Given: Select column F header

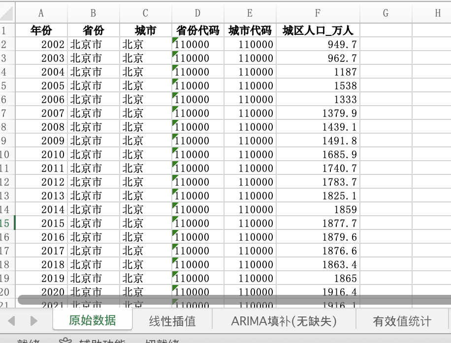Looking at the screenshot, I should tap(318, 13).
